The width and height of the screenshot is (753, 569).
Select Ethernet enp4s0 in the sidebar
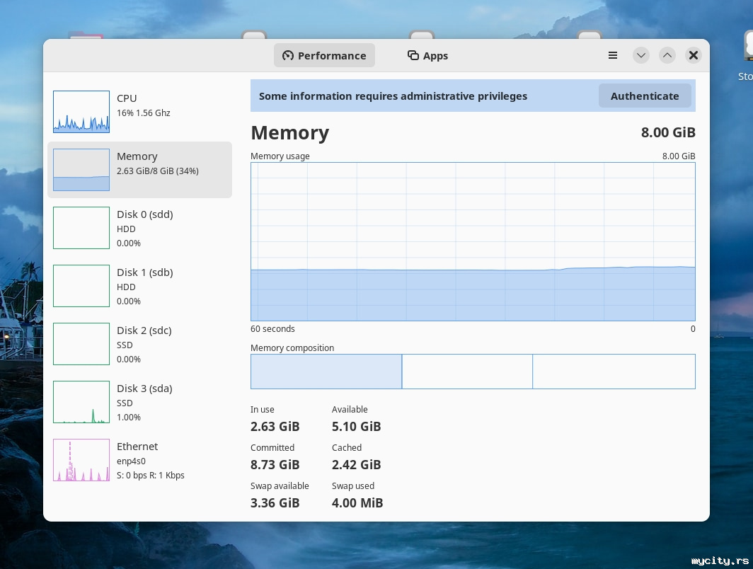(139, 460)
